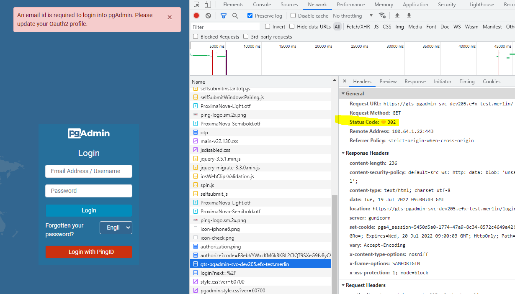Uncheck the Preserve log checkbox
Image resolution: width=515 pixels, height=294 pixels.
[x=250, y=15]
